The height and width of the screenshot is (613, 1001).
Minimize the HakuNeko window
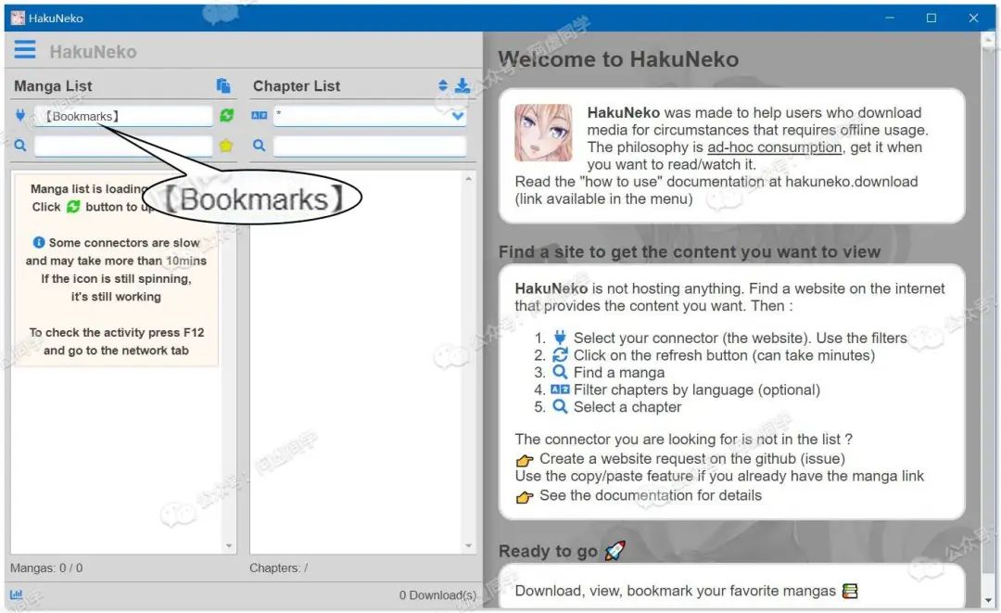890,18
